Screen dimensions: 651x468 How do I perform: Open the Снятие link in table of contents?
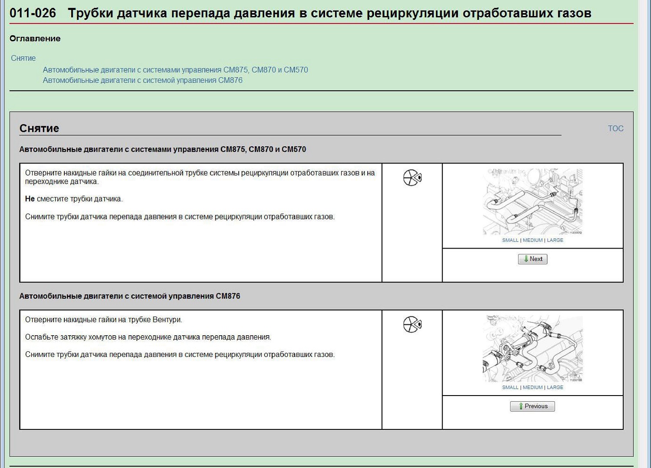(23, 58)
